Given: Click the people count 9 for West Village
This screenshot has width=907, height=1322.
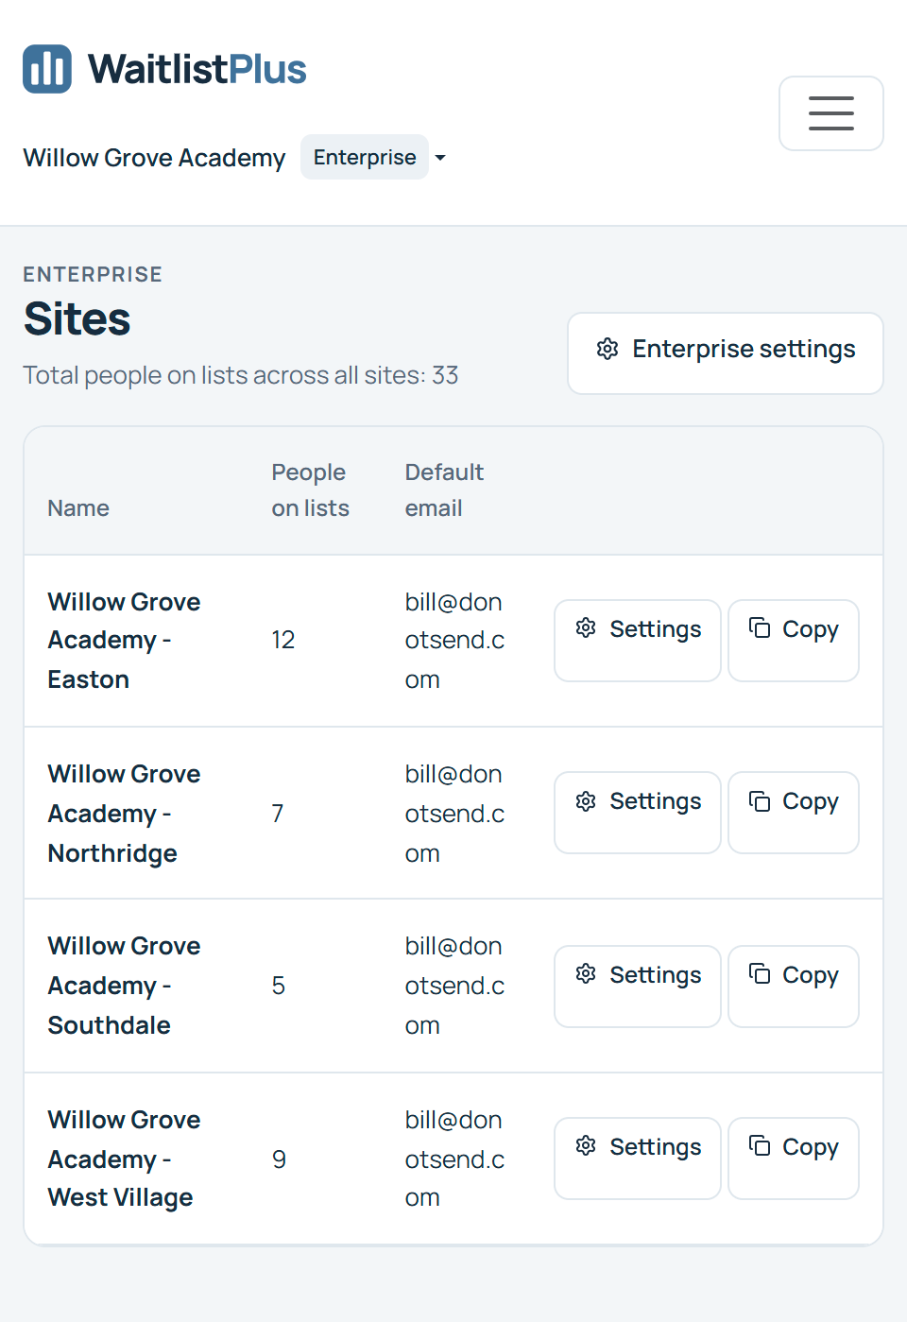Looking at the screenshot, I should pyautogui.click(x=279, y=1159).
